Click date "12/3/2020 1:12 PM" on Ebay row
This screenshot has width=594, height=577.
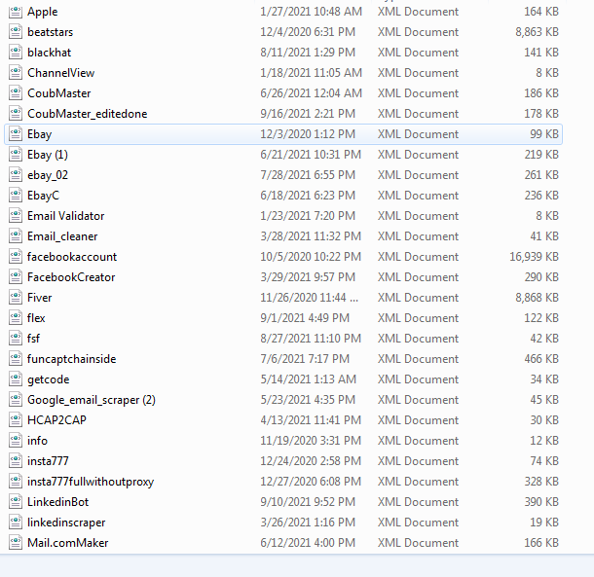pos(308,134)
